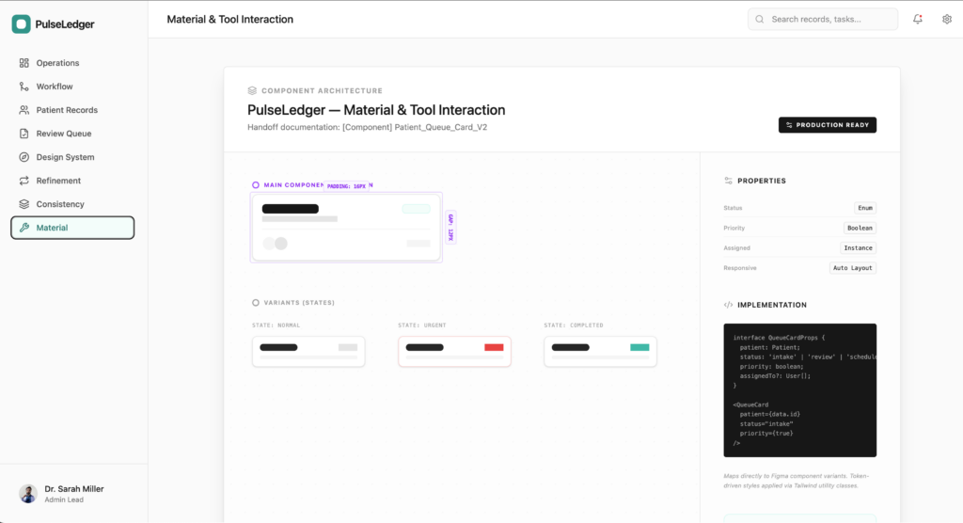Open Operations in the sidebar
Image resolution: width=963 pixels, height=523 pixels.
(72, 63)
